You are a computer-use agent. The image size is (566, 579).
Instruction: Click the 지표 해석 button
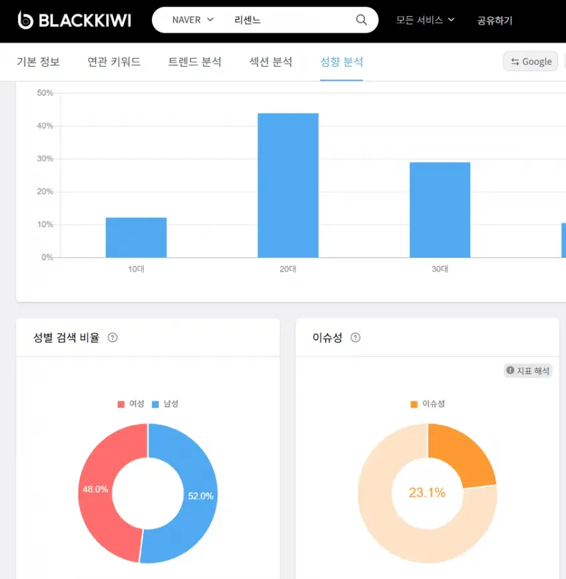(x=528, y=370)
